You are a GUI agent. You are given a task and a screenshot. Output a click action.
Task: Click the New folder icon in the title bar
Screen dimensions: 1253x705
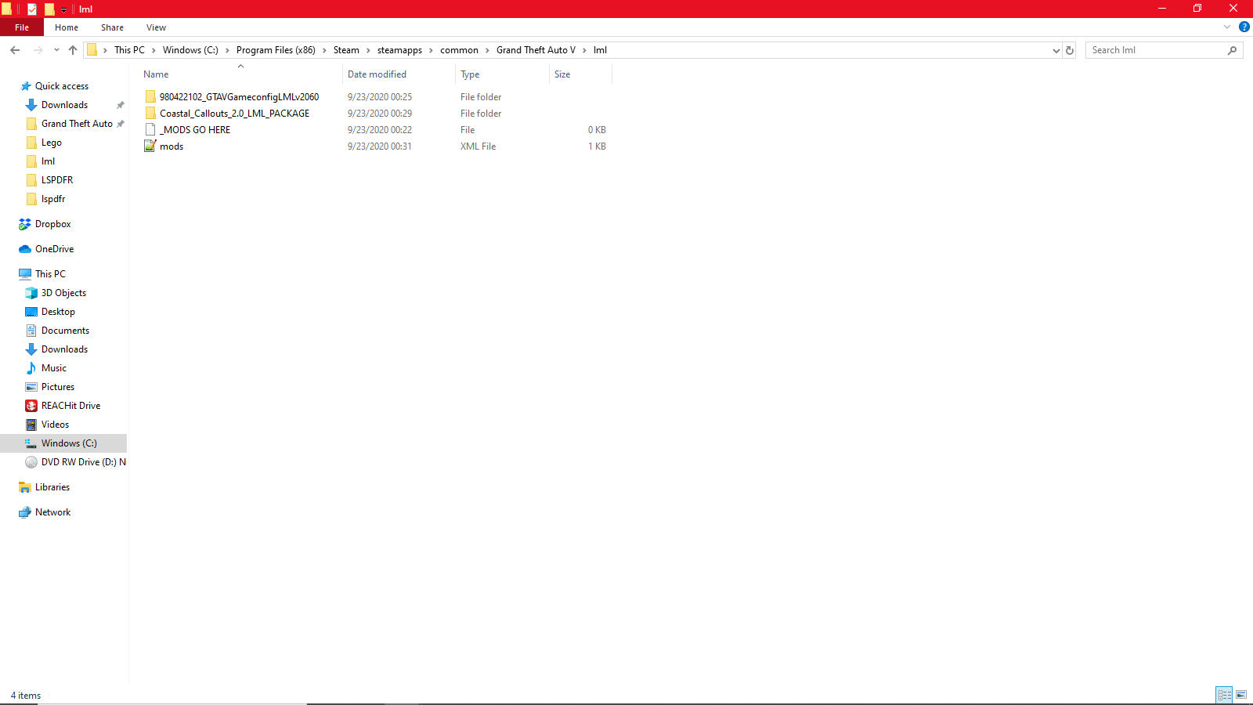coord(49,9)
